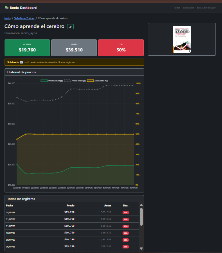Open the ToBeBetterTrainer breadcrumb link

(24, 18)
